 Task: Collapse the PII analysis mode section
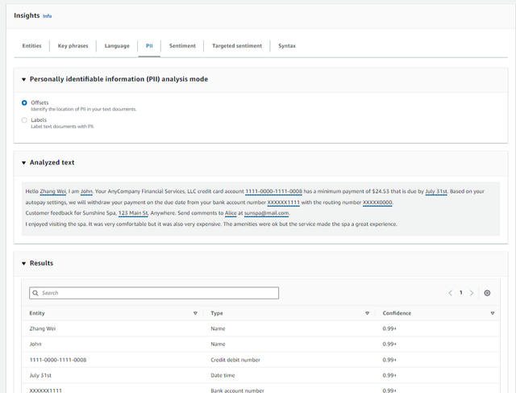(x=23, y=80)
